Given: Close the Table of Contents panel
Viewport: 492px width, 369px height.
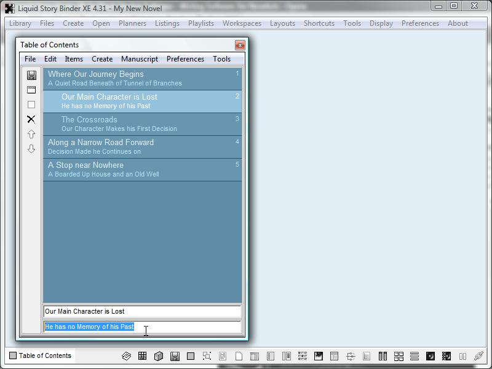Looking at the screenshot, I should coord(240,45).
